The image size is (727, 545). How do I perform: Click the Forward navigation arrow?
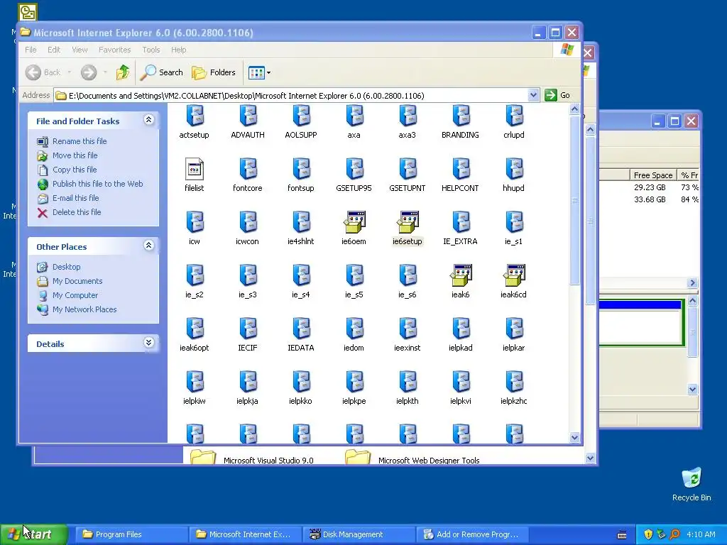coord(89,72)
